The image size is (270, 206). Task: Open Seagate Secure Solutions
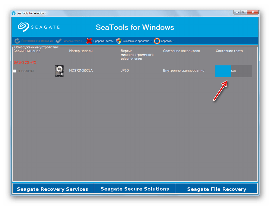point(135,189)
